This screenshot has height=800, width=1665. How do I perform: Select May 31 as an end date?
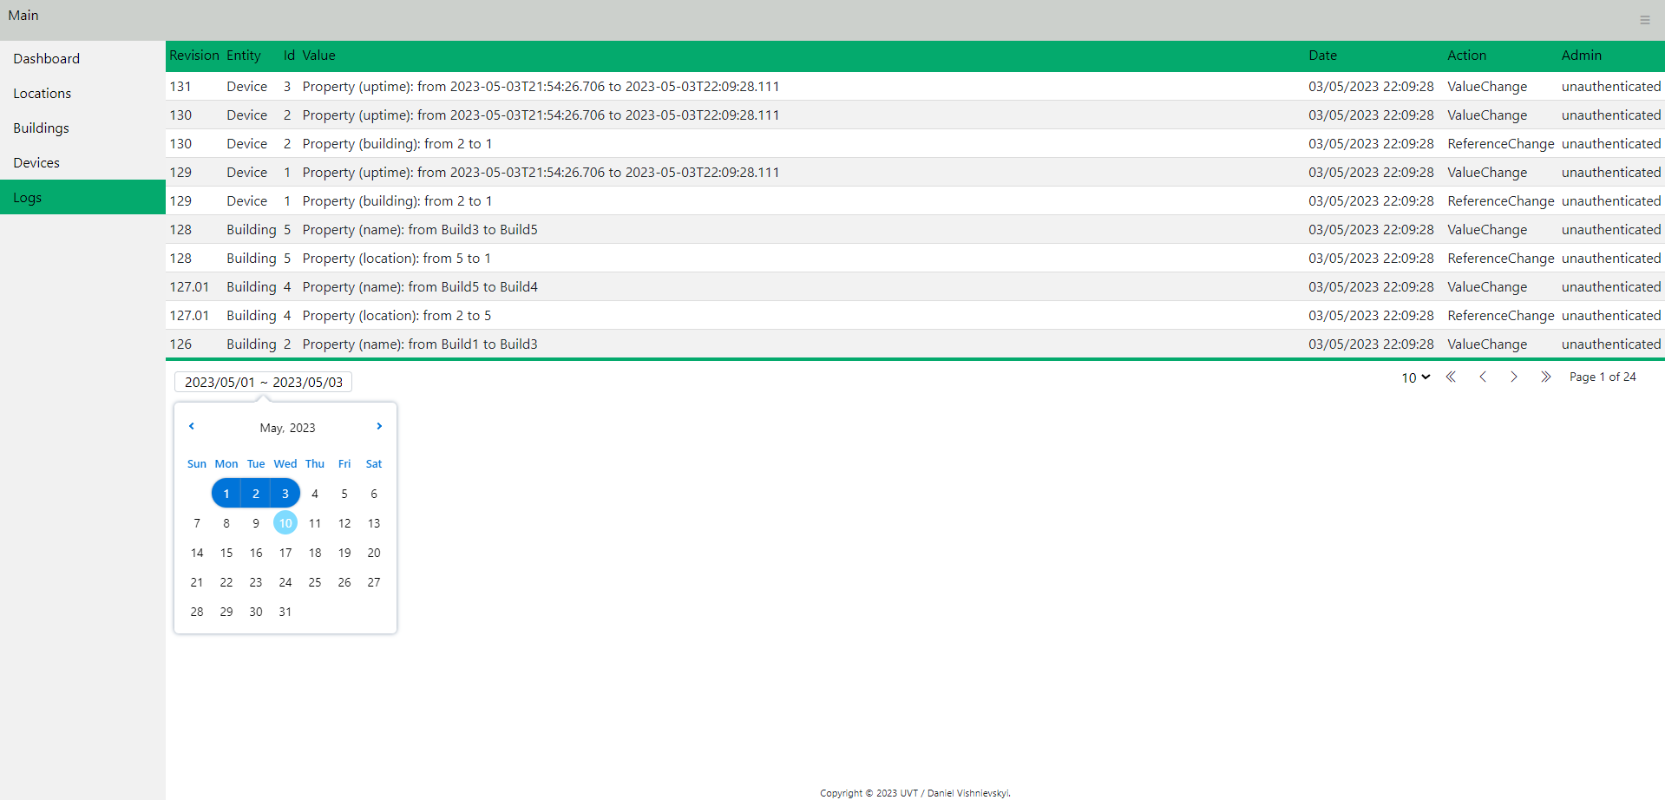pos(285,611)
